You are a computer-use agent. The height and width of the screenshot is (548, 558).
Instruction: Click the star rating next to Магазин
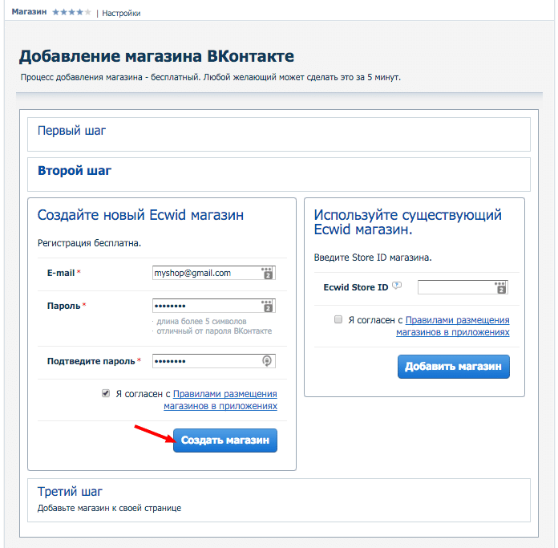pos(71,13)
